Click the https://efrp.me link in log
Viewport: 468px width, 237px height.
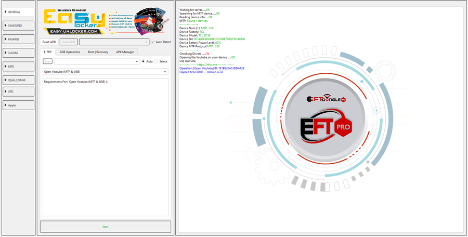pyautogui.click(x=207, y=64)
